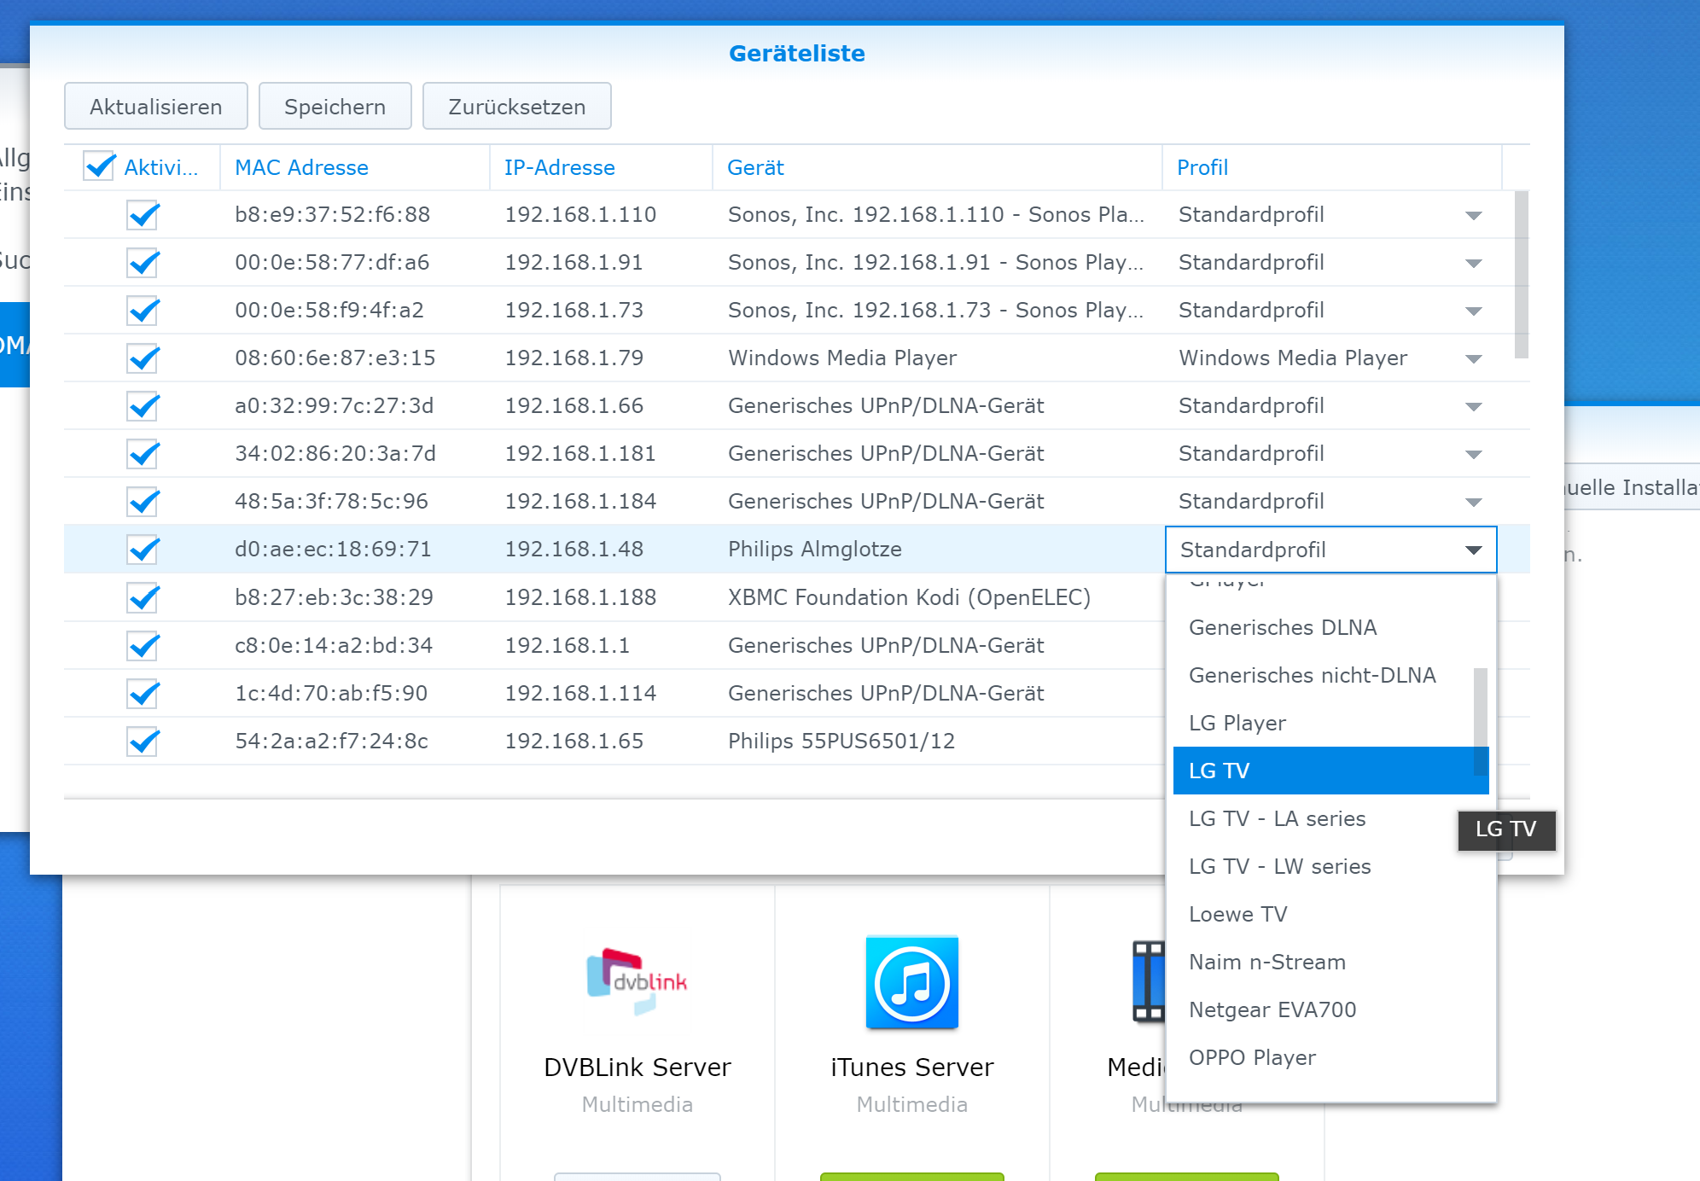Screen dimensions: 1700x1181
Task: Collapse the Philips Almglotze profile dropdown arrow
Action: 1473,550
